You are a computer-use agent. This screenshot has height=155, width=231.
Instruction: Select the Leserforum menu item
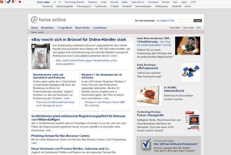tap(100, 28)
